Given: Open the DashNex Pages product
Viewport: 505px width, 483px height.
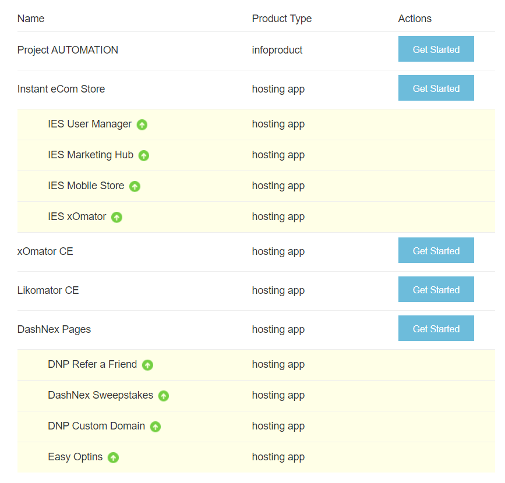Looking at the screenshot, I should [x=54, y=329].
